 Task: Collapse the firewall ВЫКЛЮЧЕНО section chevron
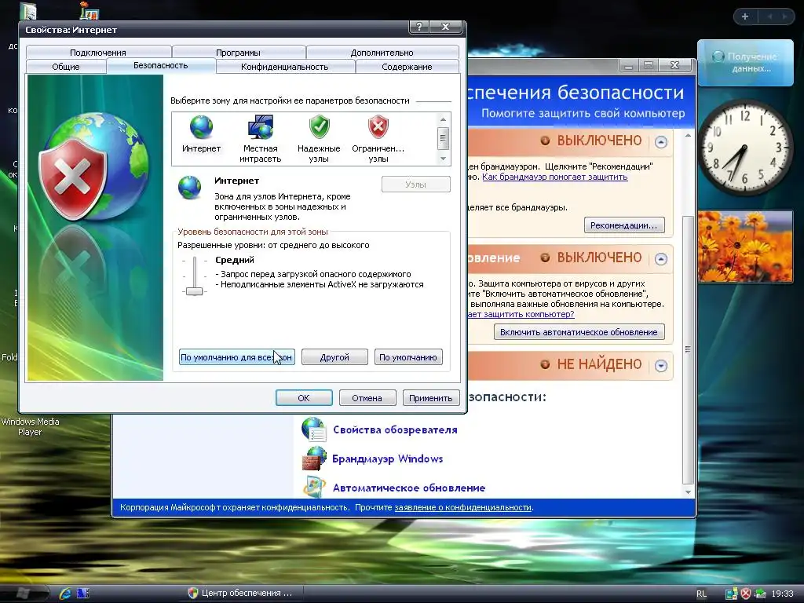(661, 142)
